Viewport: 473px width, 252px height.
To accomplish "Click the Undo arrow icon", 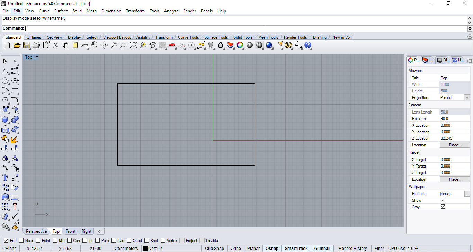I will click(x=84, y=45).
